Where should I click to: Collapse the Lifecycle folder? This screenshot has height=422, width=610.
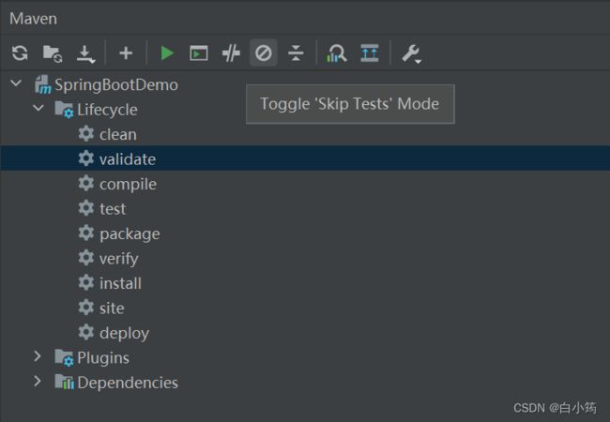pos(38,108)
